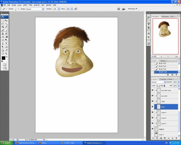Enable airbrush in options bar
The height and width of the screenshot is (145, 181).
(x=76, y=9)
